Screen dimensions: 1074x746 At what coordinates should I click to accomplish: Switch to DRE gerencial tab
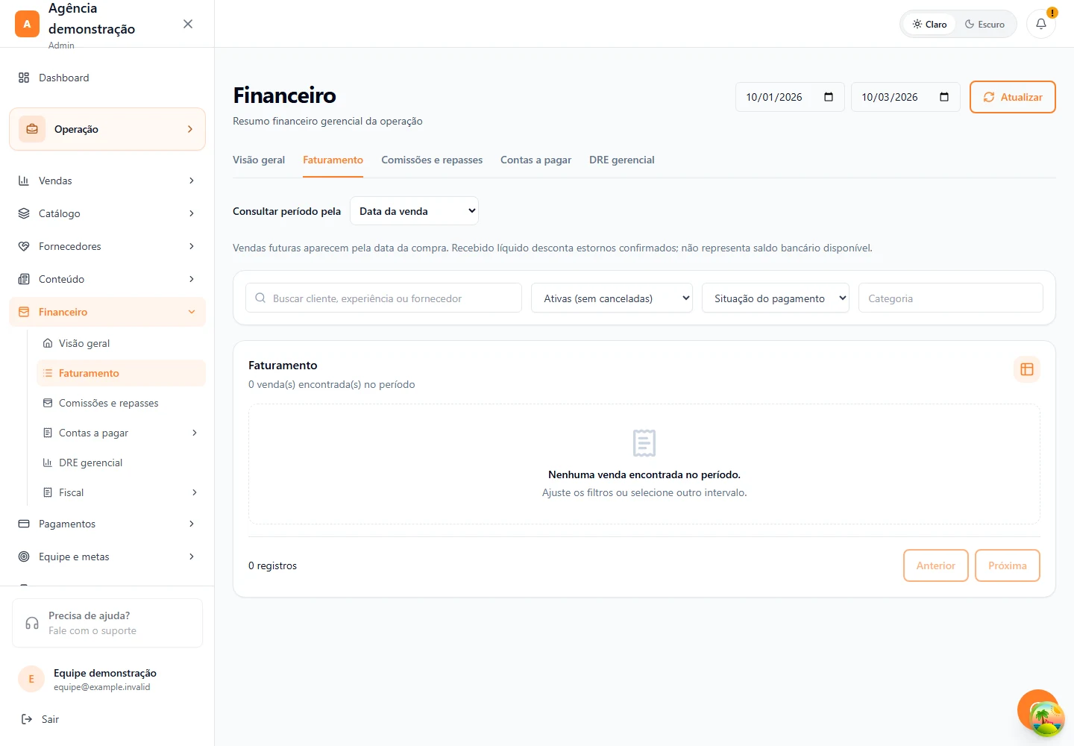click(x=622, y=160)
